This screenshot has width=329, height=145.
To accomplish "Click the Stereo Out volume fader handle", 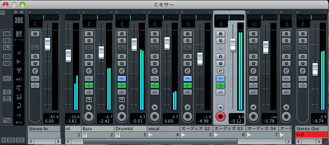I will 315,70.
